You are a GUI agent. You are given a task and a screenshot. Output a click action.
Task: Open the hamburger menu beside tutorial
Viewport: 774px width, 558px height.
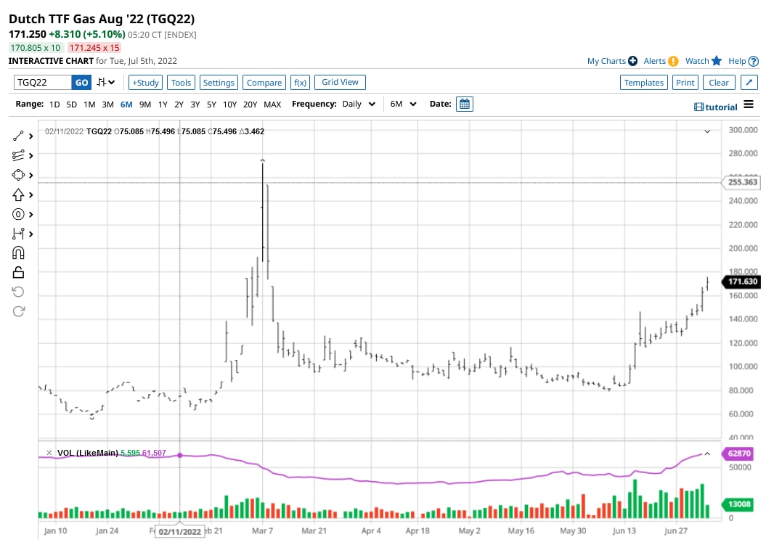coord(749,104)
